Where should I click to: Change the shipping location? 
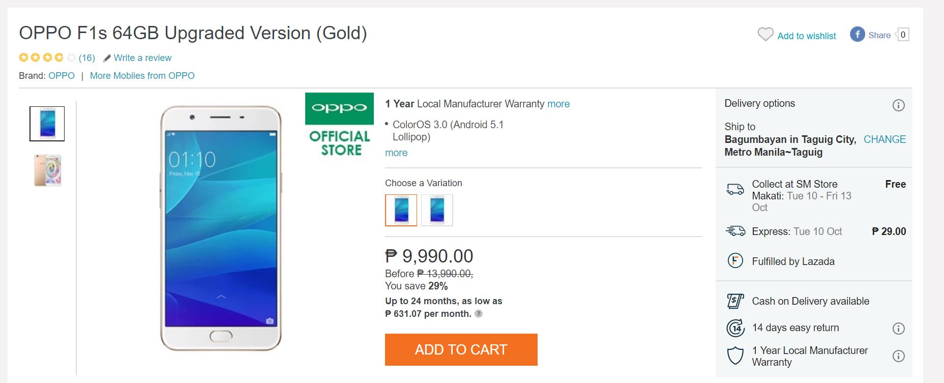pyautogui.click(x=884, y=139)
